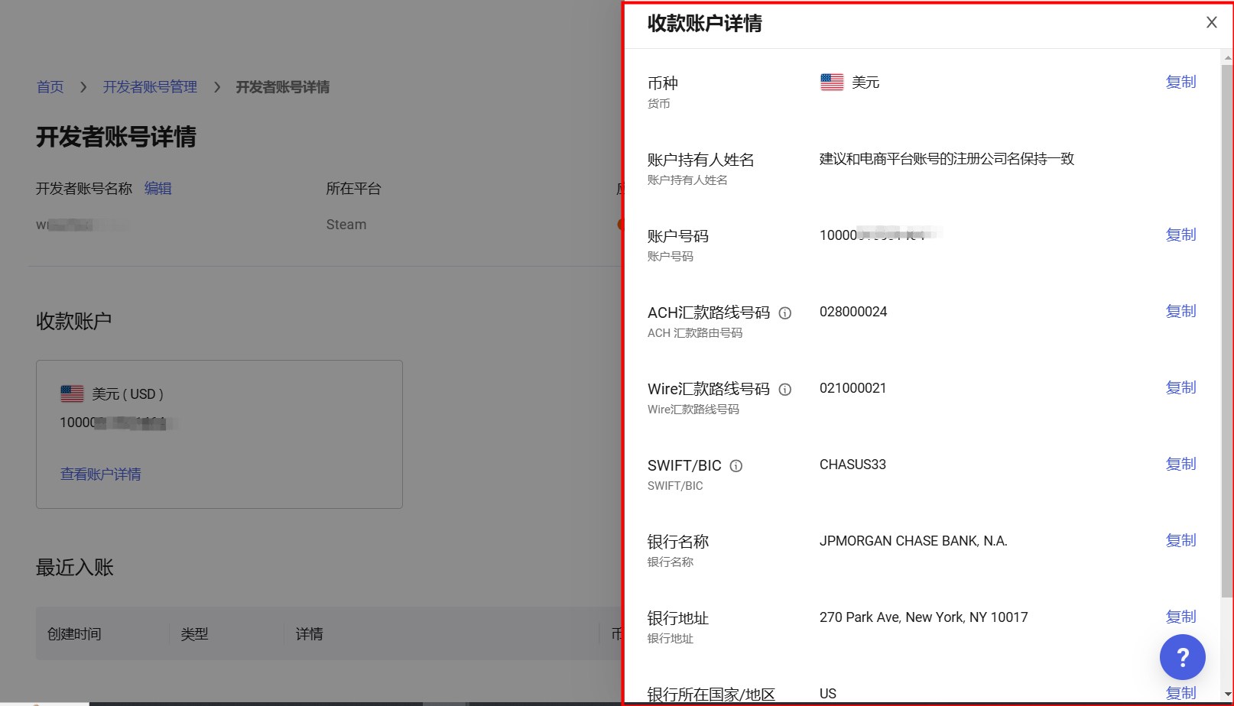Click the Steam platform value

click(x=346, y=225)
